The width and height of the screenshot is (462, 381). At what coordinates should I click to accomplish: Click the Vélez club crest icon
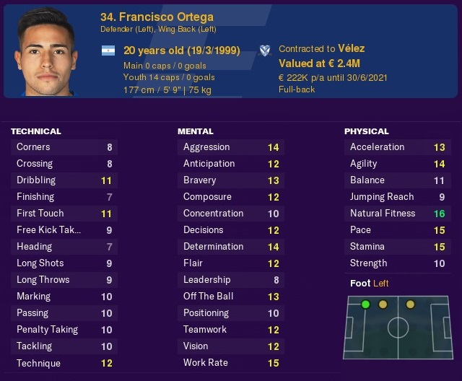pyautogui.click(x=265, y=51)
